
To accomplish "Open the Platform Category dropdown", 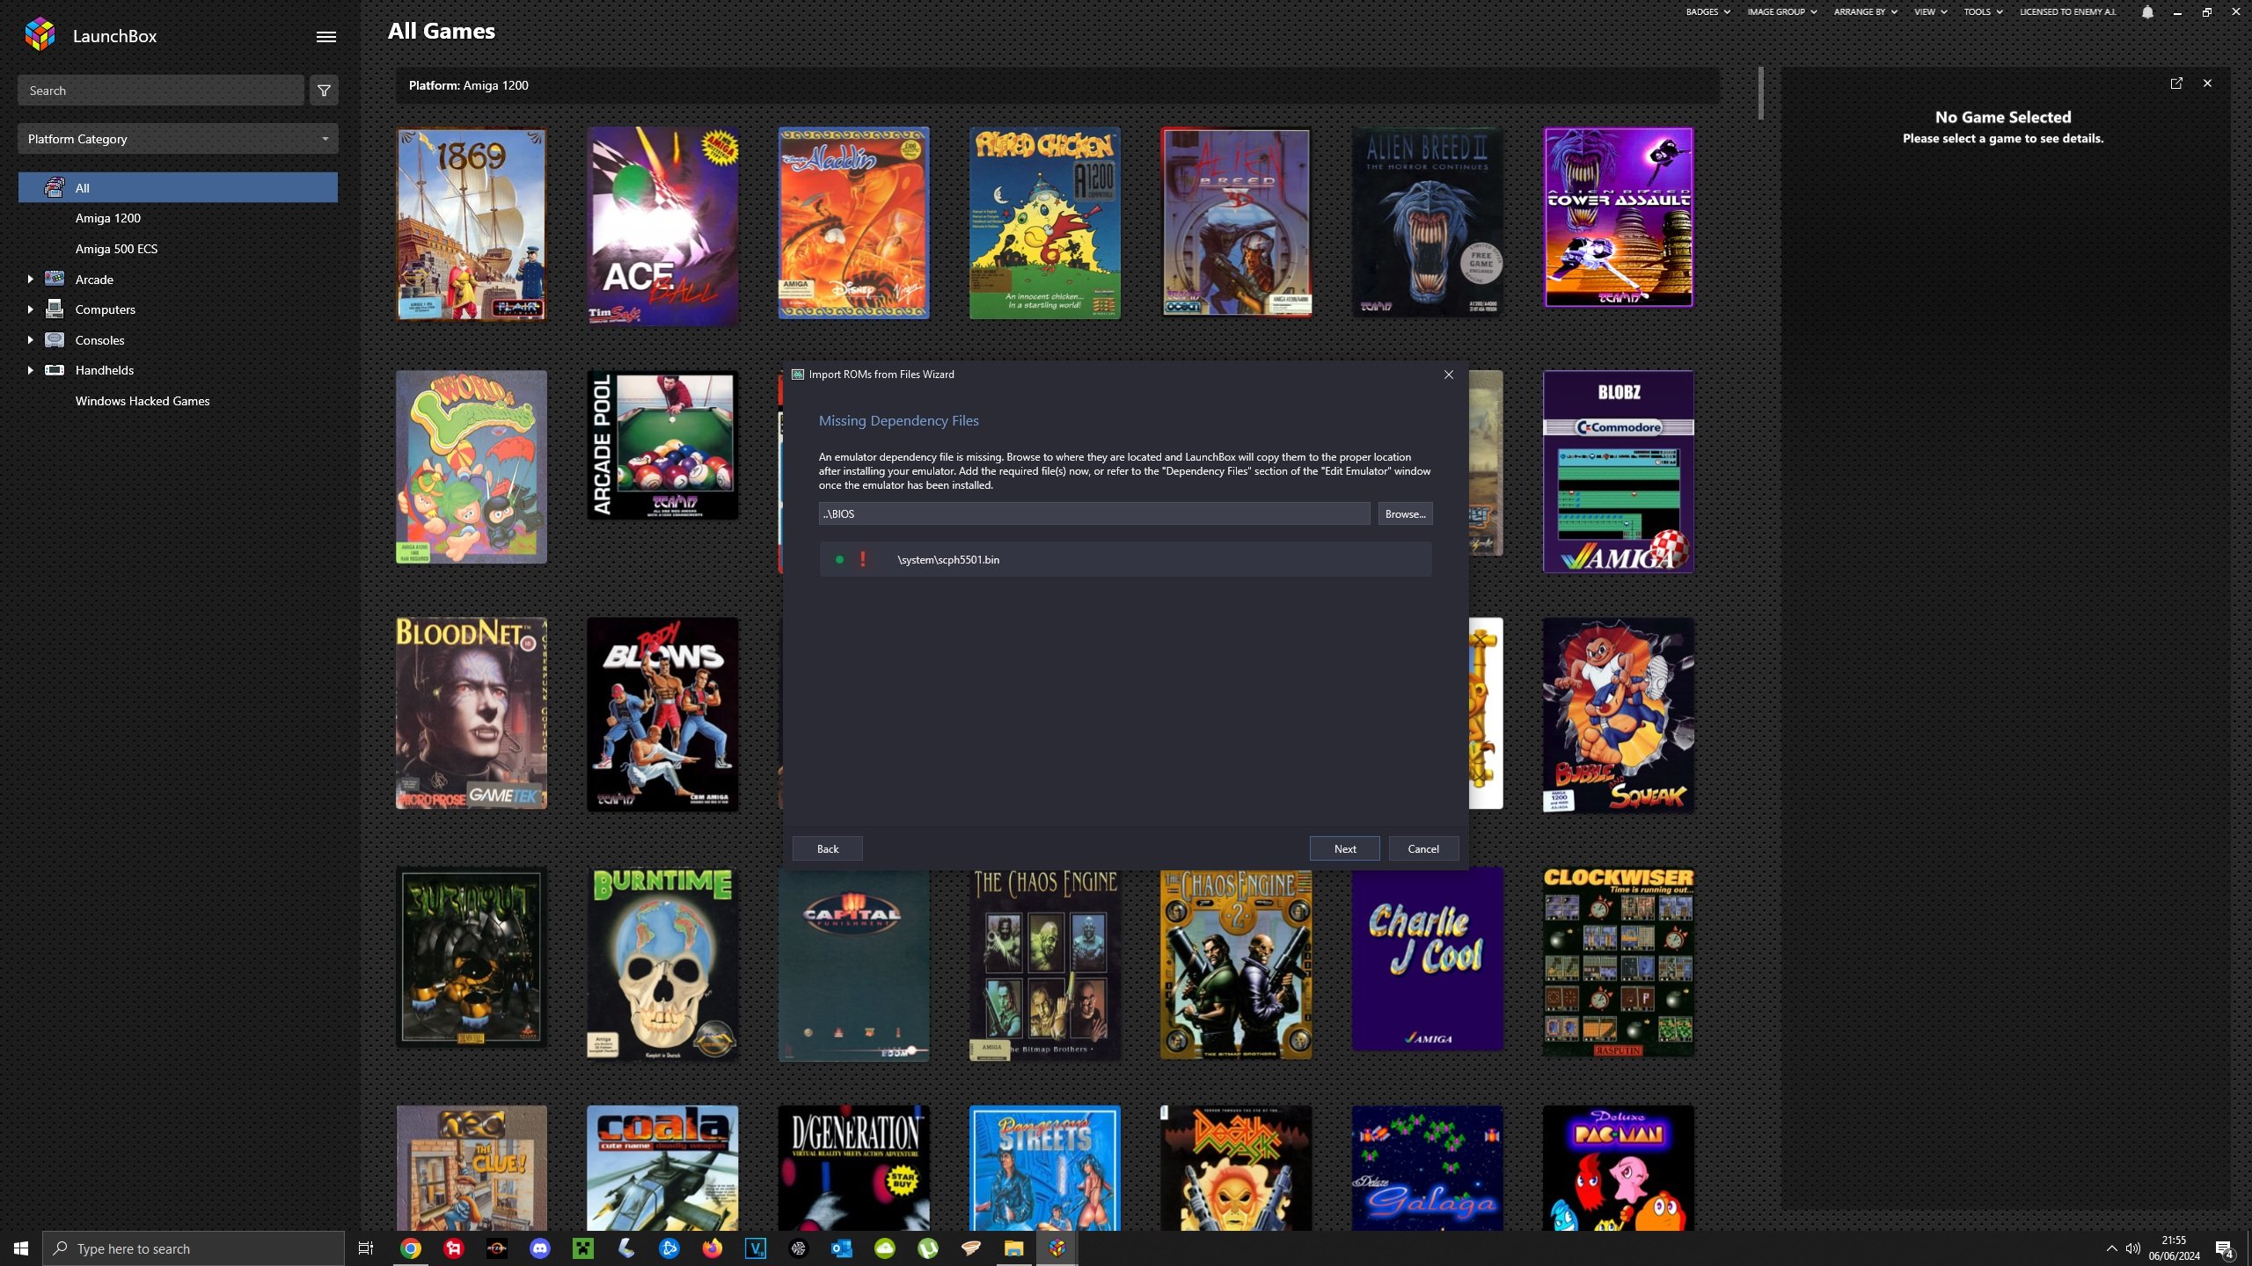I will [178, 139].
